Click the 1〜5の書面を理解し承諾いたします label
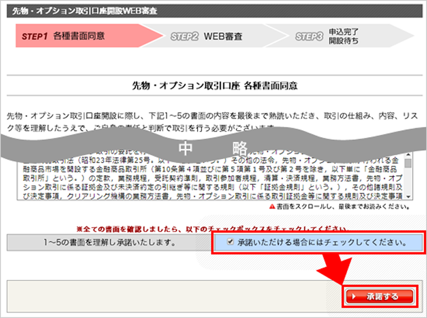This screenshot has width=427, height=318. click(x=109, y=242)
